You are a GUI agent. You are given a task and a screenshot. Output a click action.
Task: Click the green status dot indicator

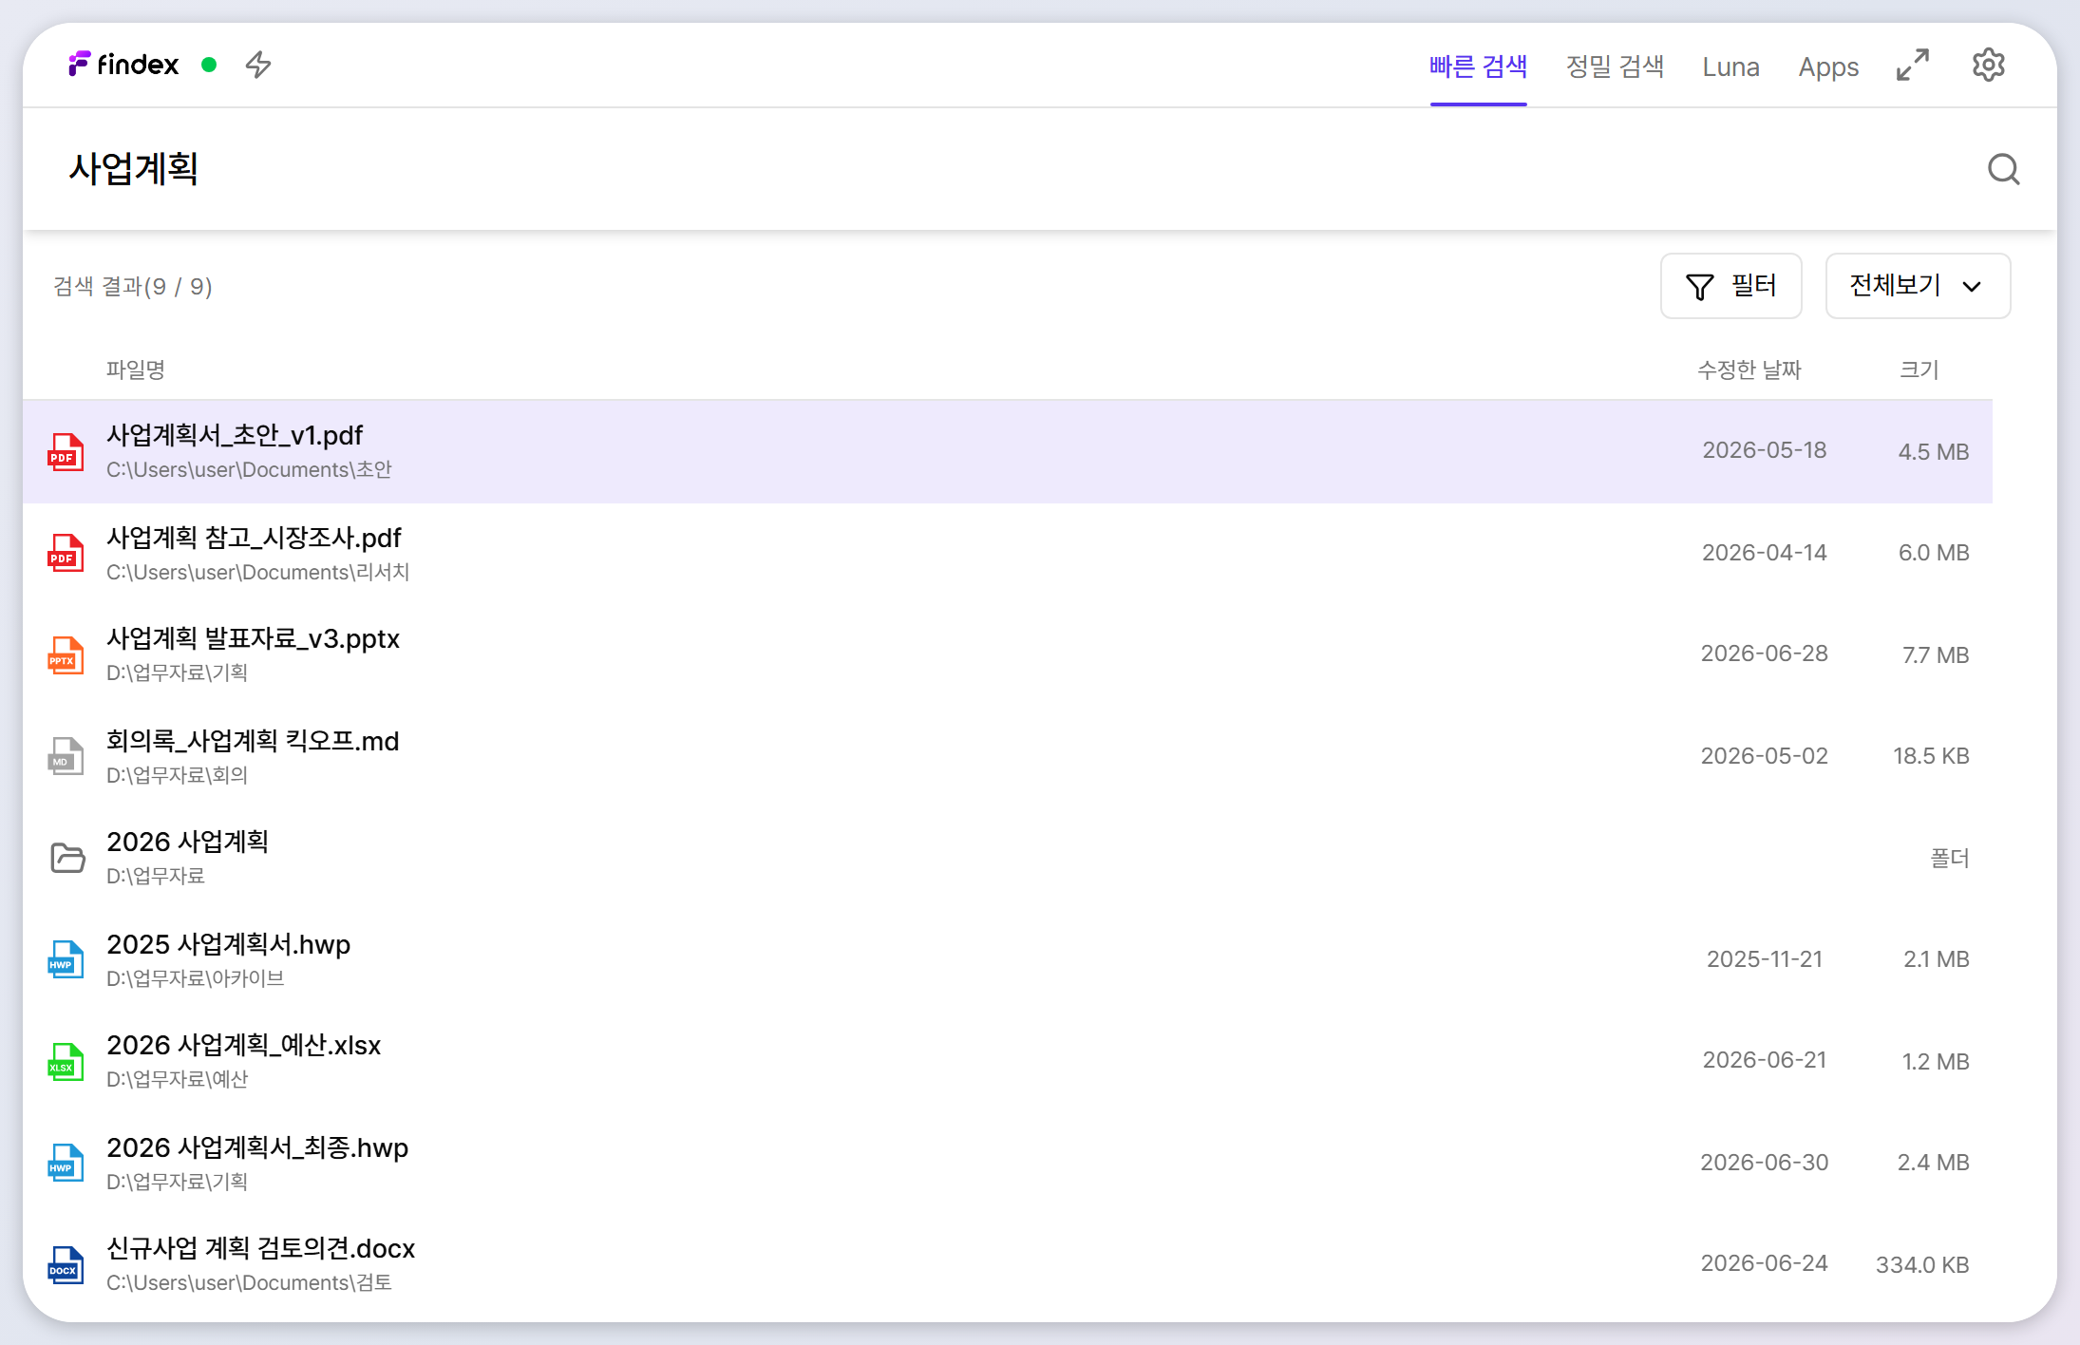(x=209, y=65)
